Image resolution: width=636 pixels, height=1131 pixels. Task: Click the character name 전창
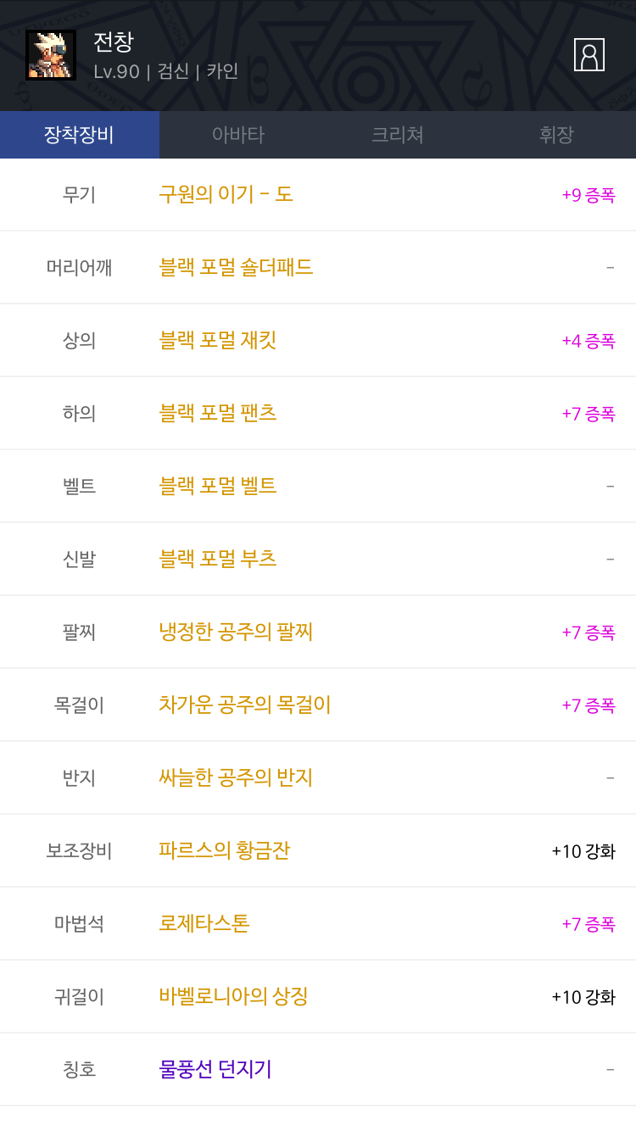(114, 42)
